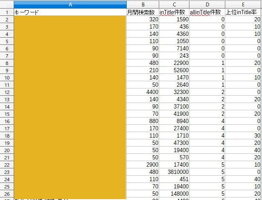The height and width of the screenshot is (200, 262).
Task: Select cell with value 320
Action: (143, 19)
